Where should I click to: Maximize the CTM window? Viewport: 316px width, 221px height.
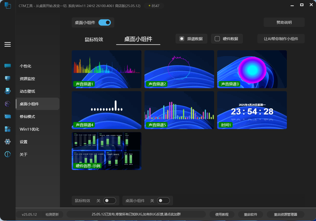(302, 5)
